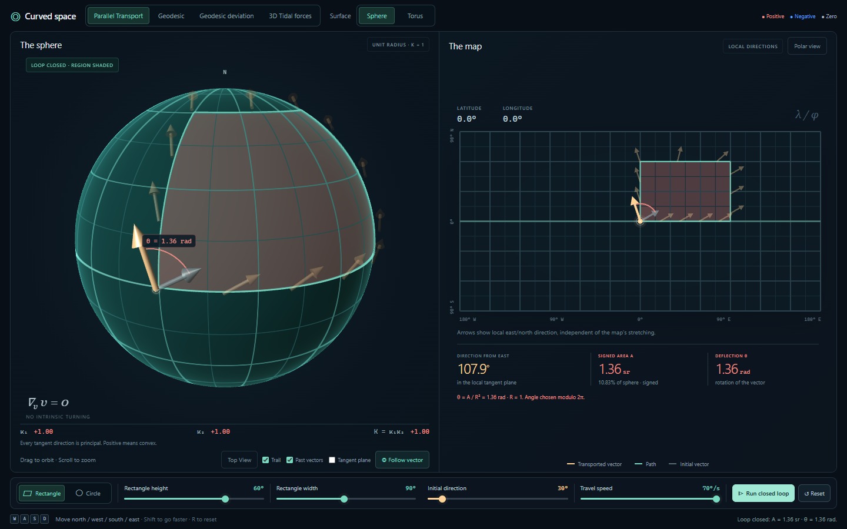Screen dimensions: 847x529
Task: Select the Surface option
Action: coord(340,16)
